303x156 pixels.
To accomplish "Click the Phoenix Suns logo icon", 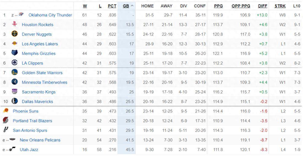I will click(x=5, y=111).
